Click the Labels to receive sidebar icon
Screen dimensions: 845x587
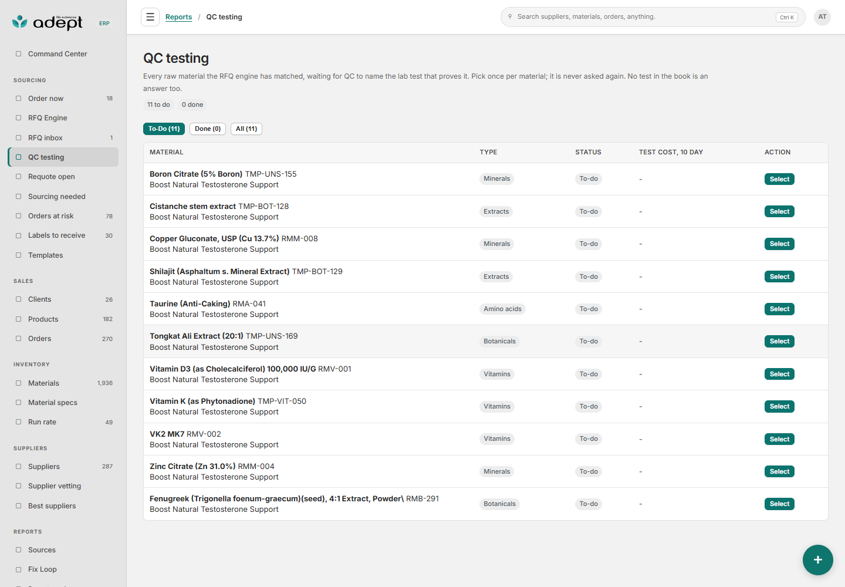tap(18, 235)
